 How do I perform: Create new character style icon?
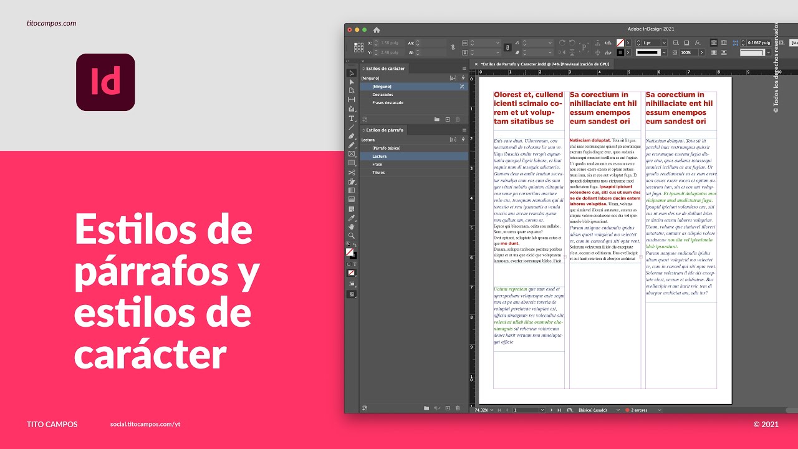[447, 119]
